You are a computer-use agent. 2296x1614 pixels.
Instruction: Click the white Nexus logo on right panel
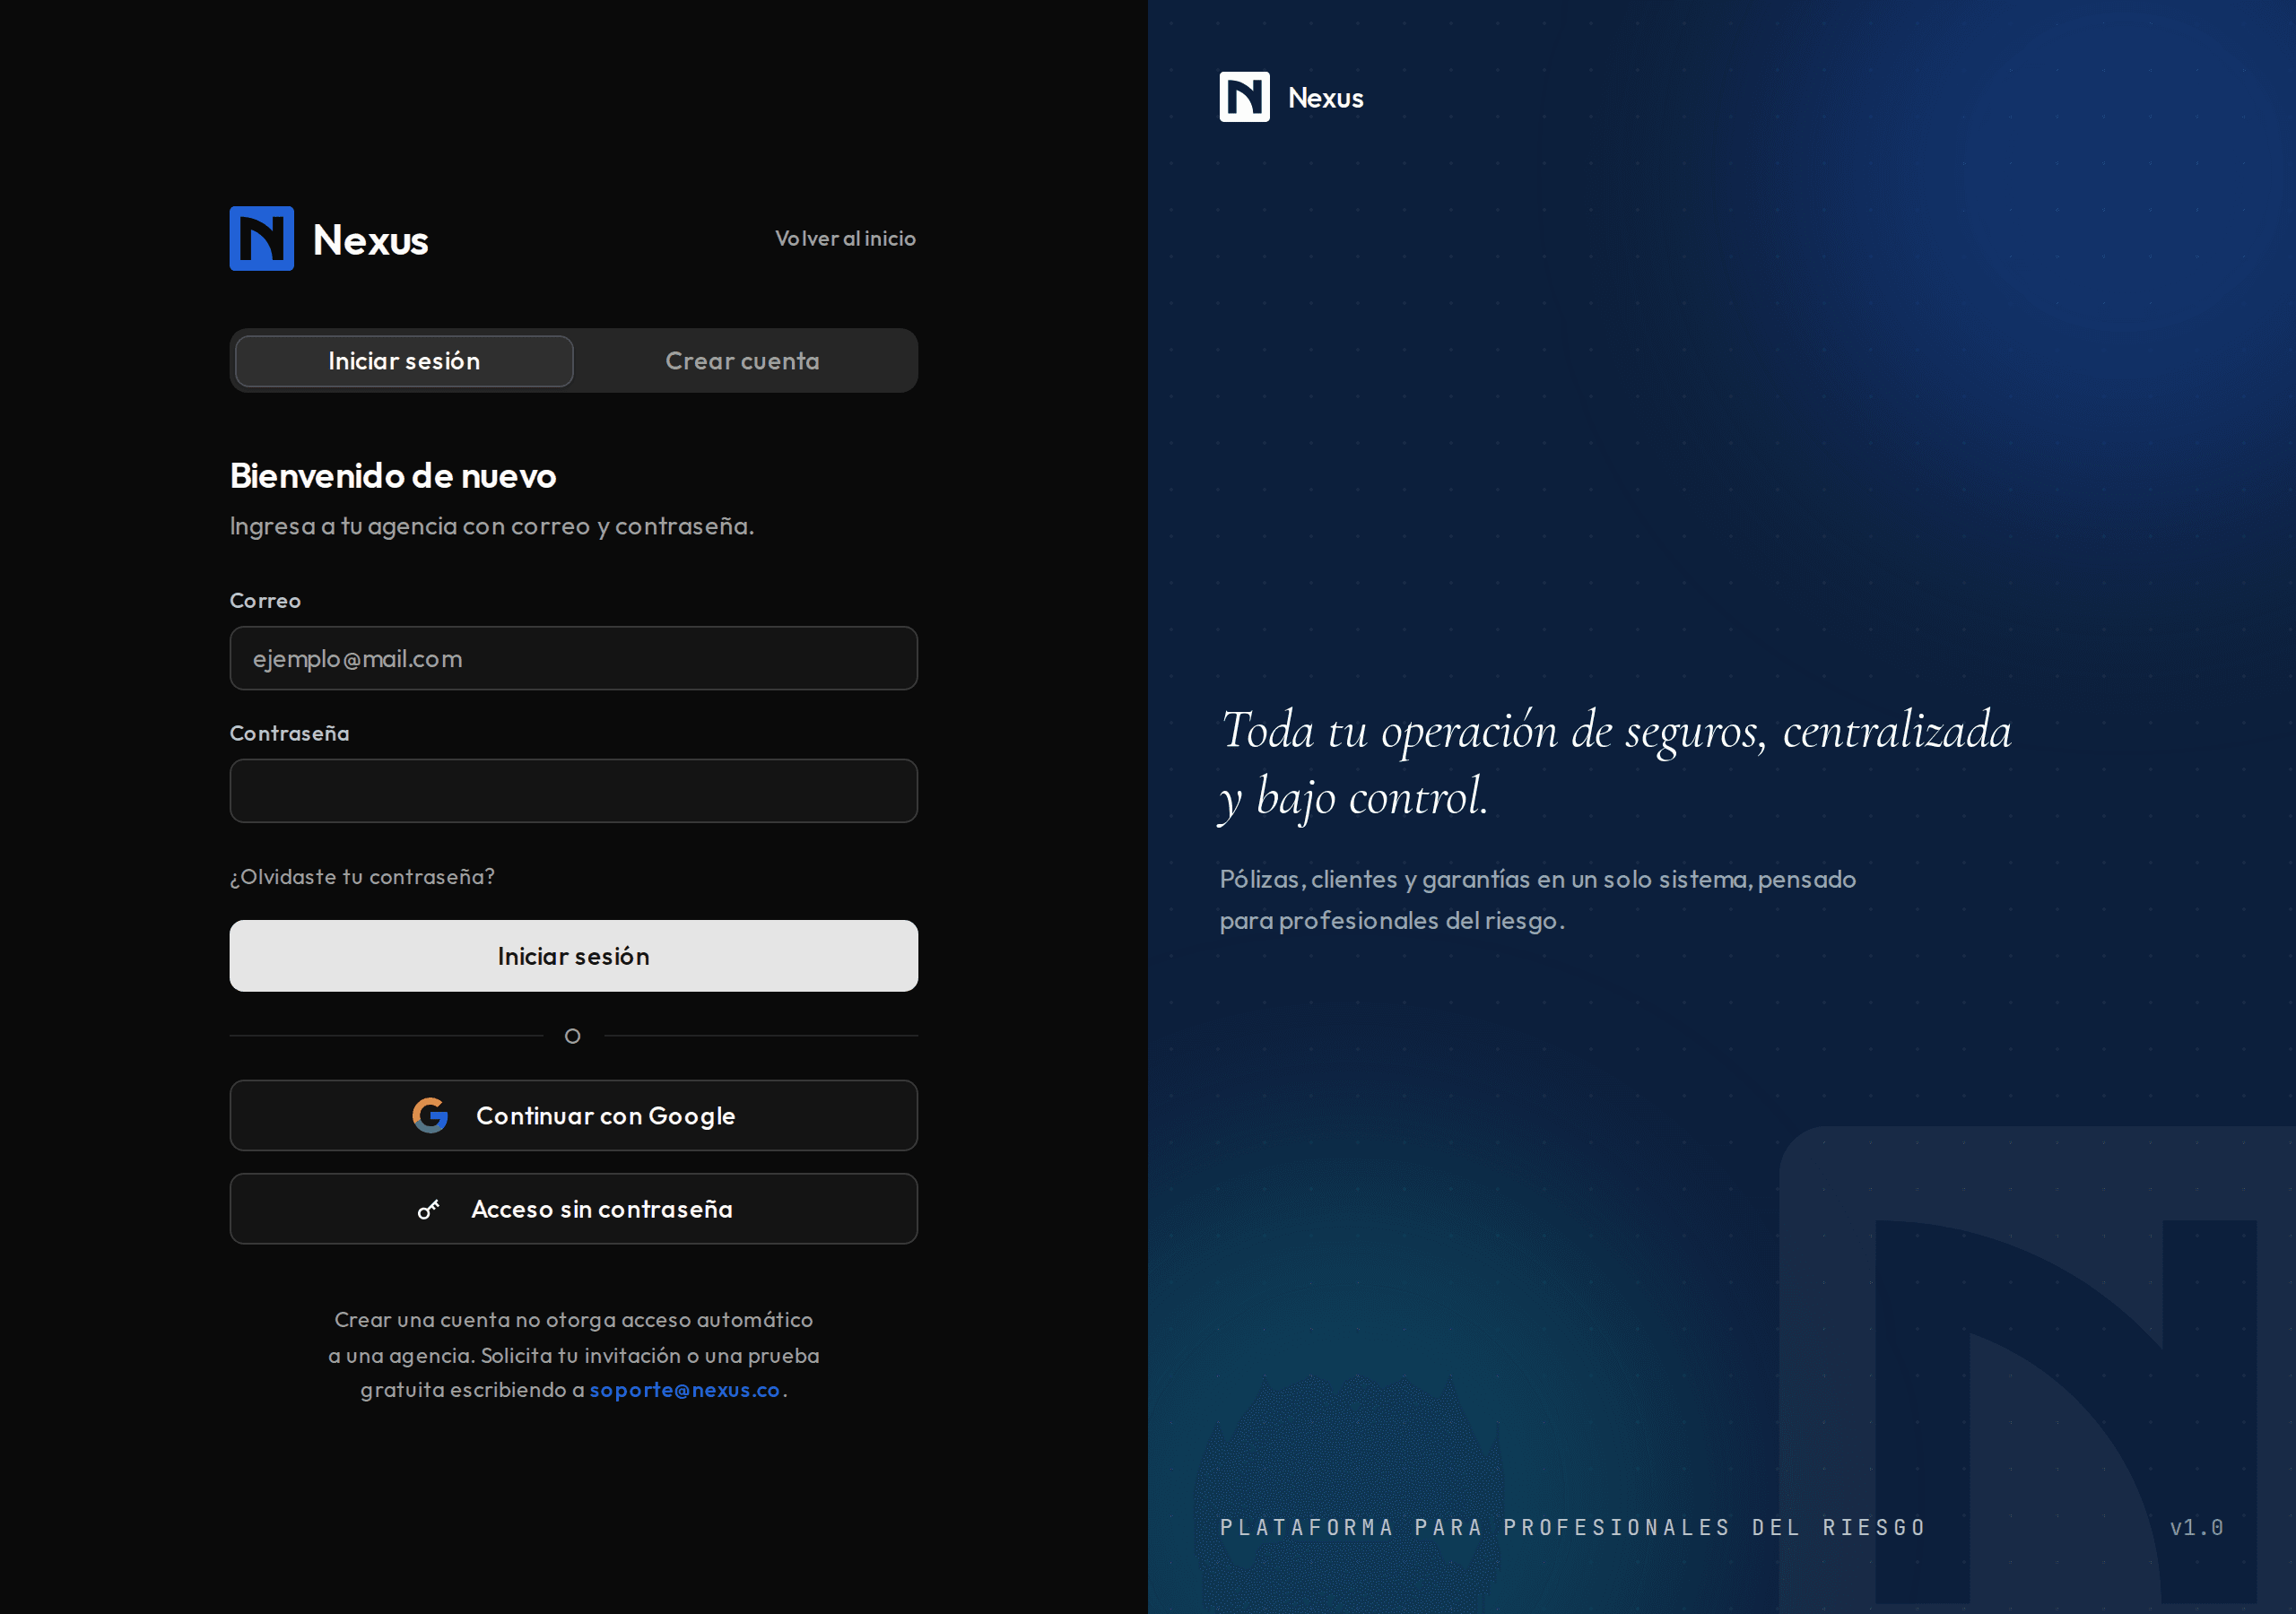click(1244, 97)
